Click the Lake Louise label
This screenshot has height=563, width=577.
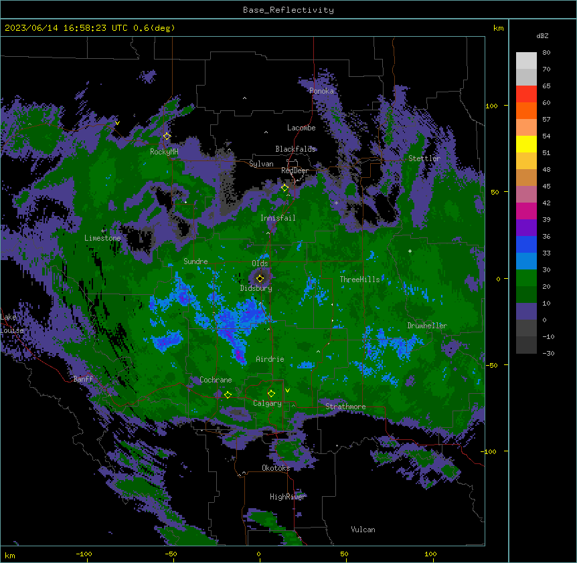[x=12, y=324]
